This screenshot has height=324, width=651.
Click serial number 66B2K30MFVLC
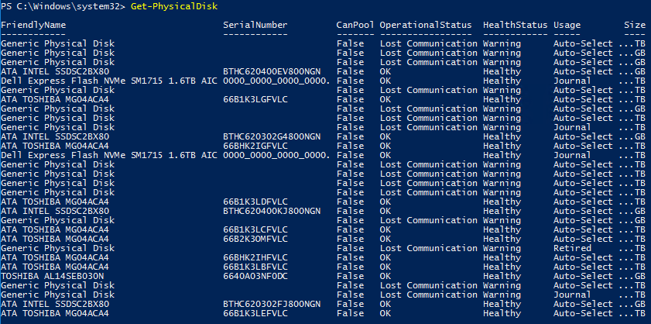[x=255, y=239]
